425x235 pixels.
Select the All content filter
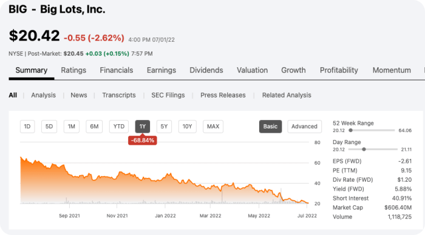(x=13, y=95)
